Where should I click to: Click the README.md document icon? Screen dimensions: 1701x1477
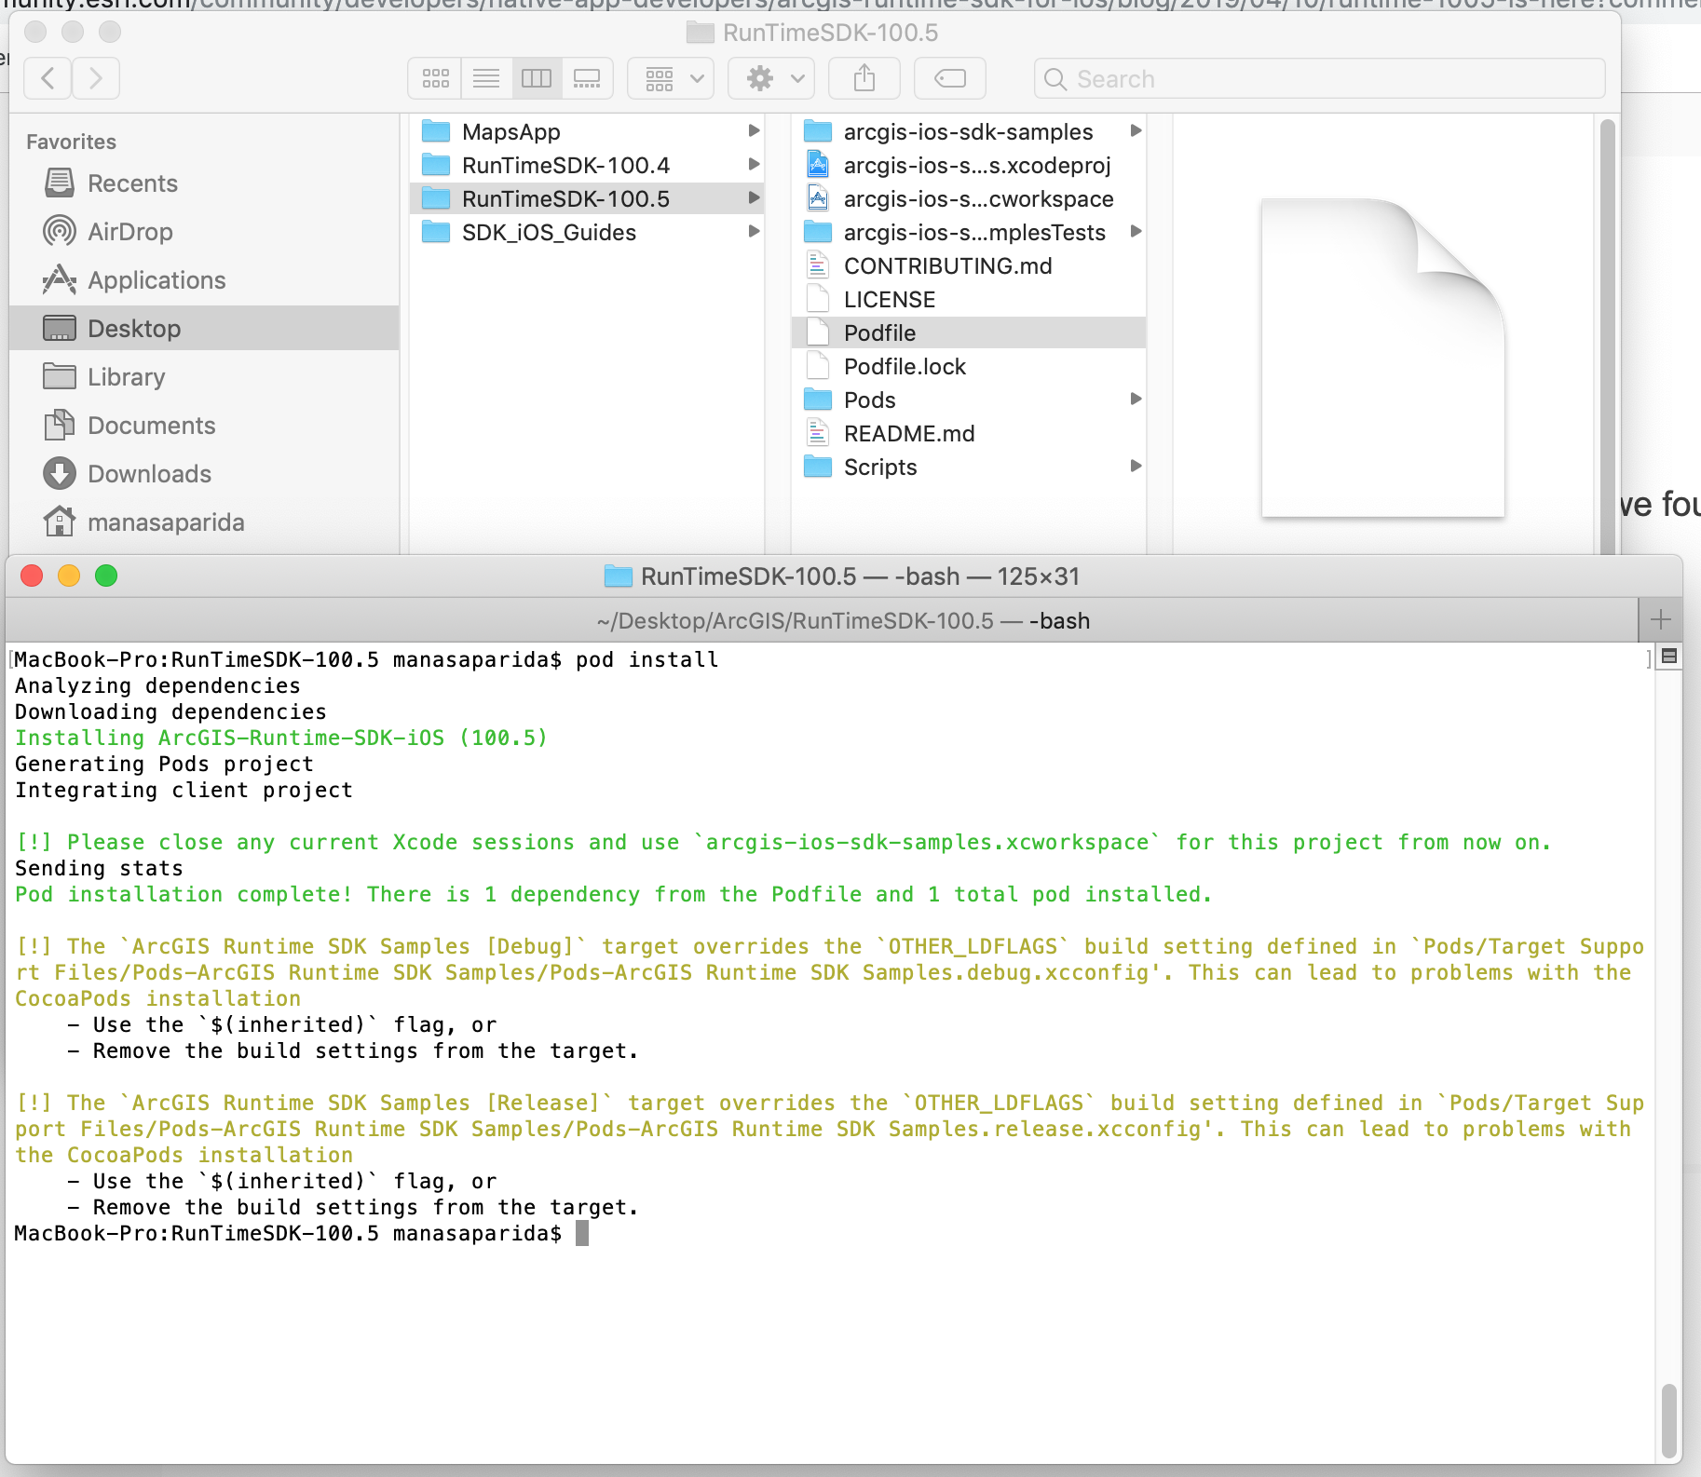click(x=818, y=433)
